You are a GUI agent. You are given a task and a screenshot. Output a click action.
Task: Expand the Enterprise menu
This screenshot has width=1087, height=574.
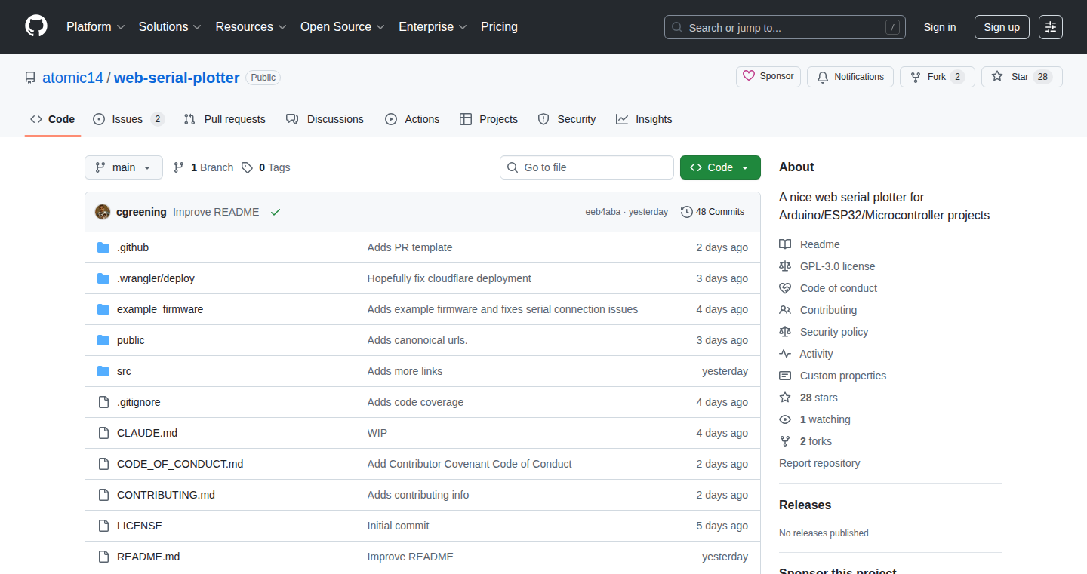pos(433,26)
